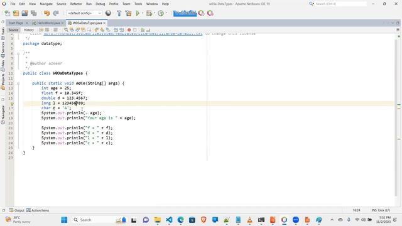This screenshot has height=226, width=402.
Task: Click the memory usage garbage collection bar
Action: point(185,13)
